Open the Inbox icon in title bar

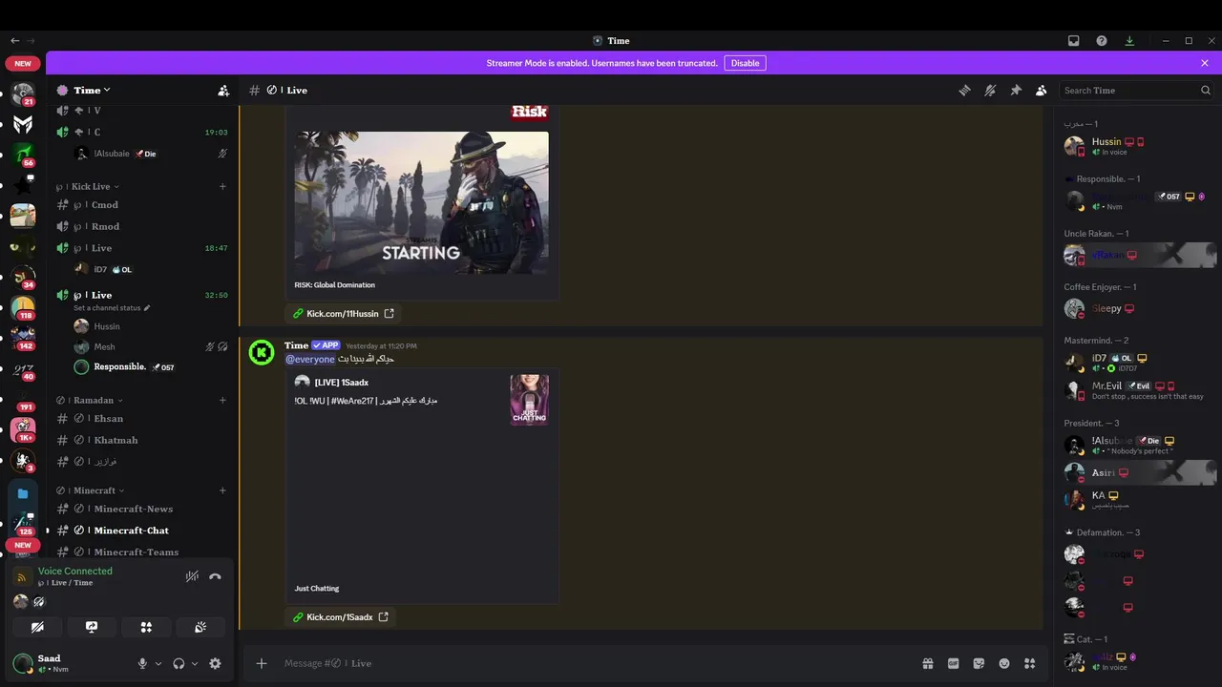tap(1074, 41)
